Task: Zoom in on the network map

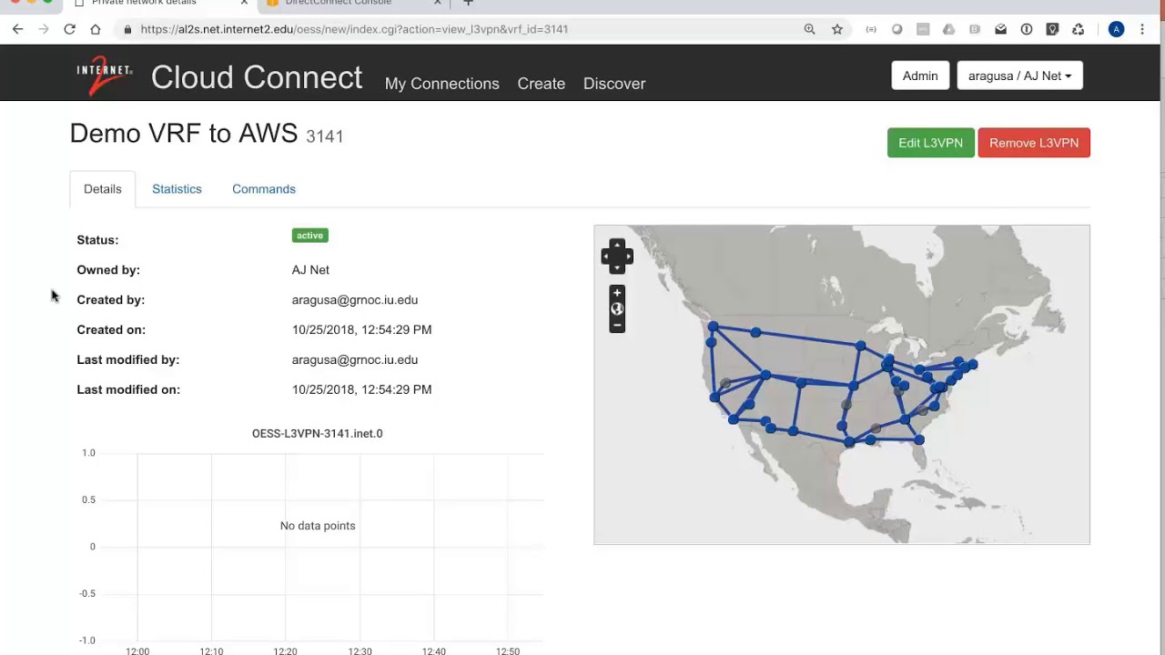Action: click(x=617, y=293)
